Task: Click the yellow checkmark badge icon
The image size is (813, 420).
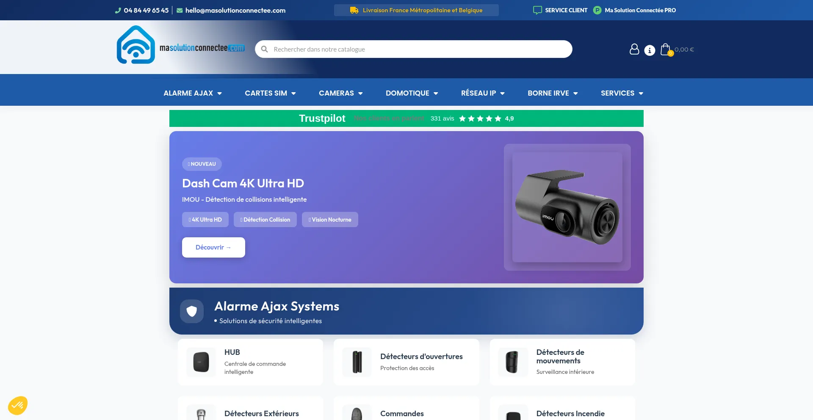Action: tap(18, 406)
